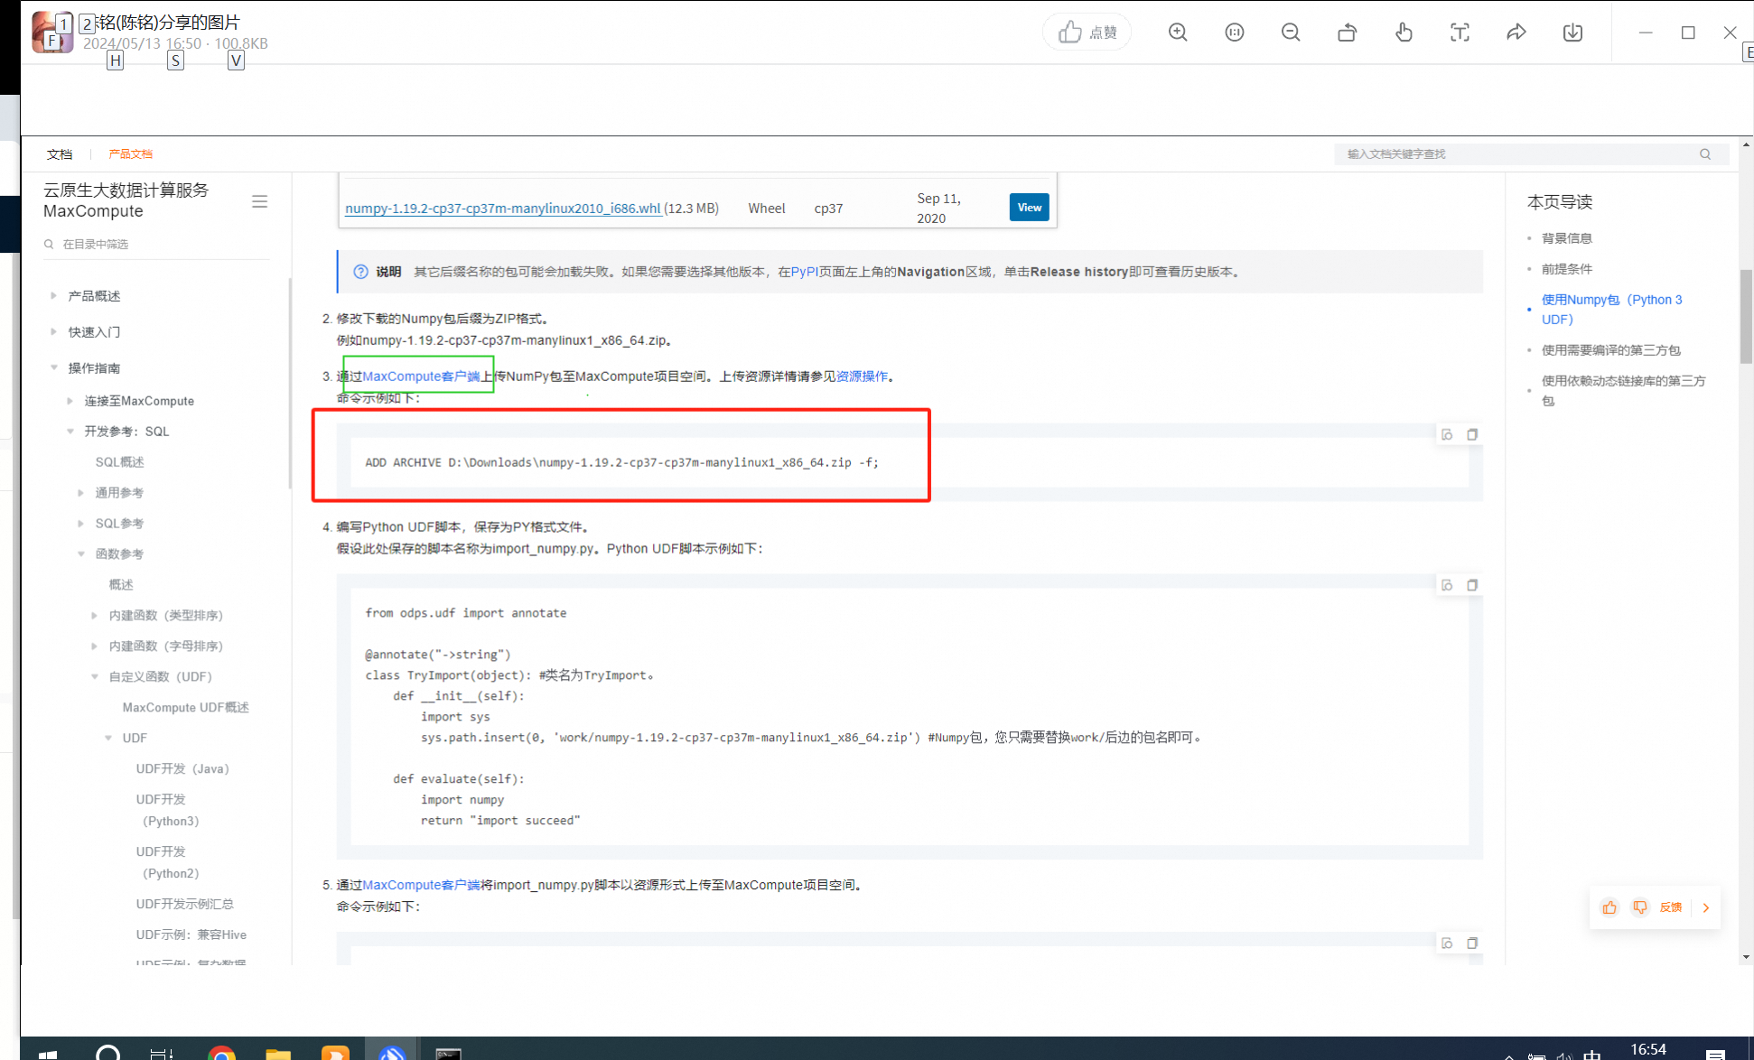Give thumbs-up feedback on the doc page
This screenshot has width=1754, height=1060.
tap(1609, 907)
